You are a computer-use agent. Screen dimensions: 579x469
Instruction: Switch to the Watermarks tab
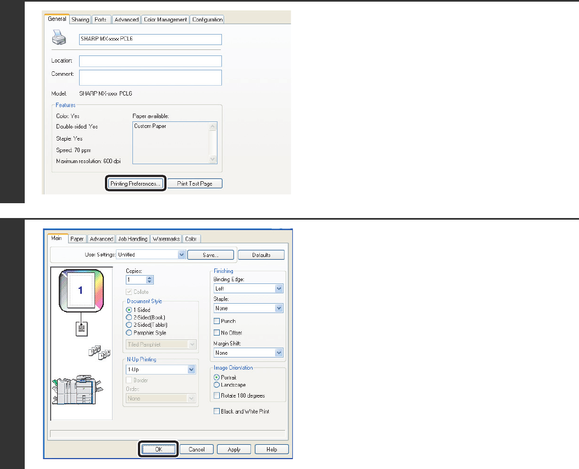166,239
